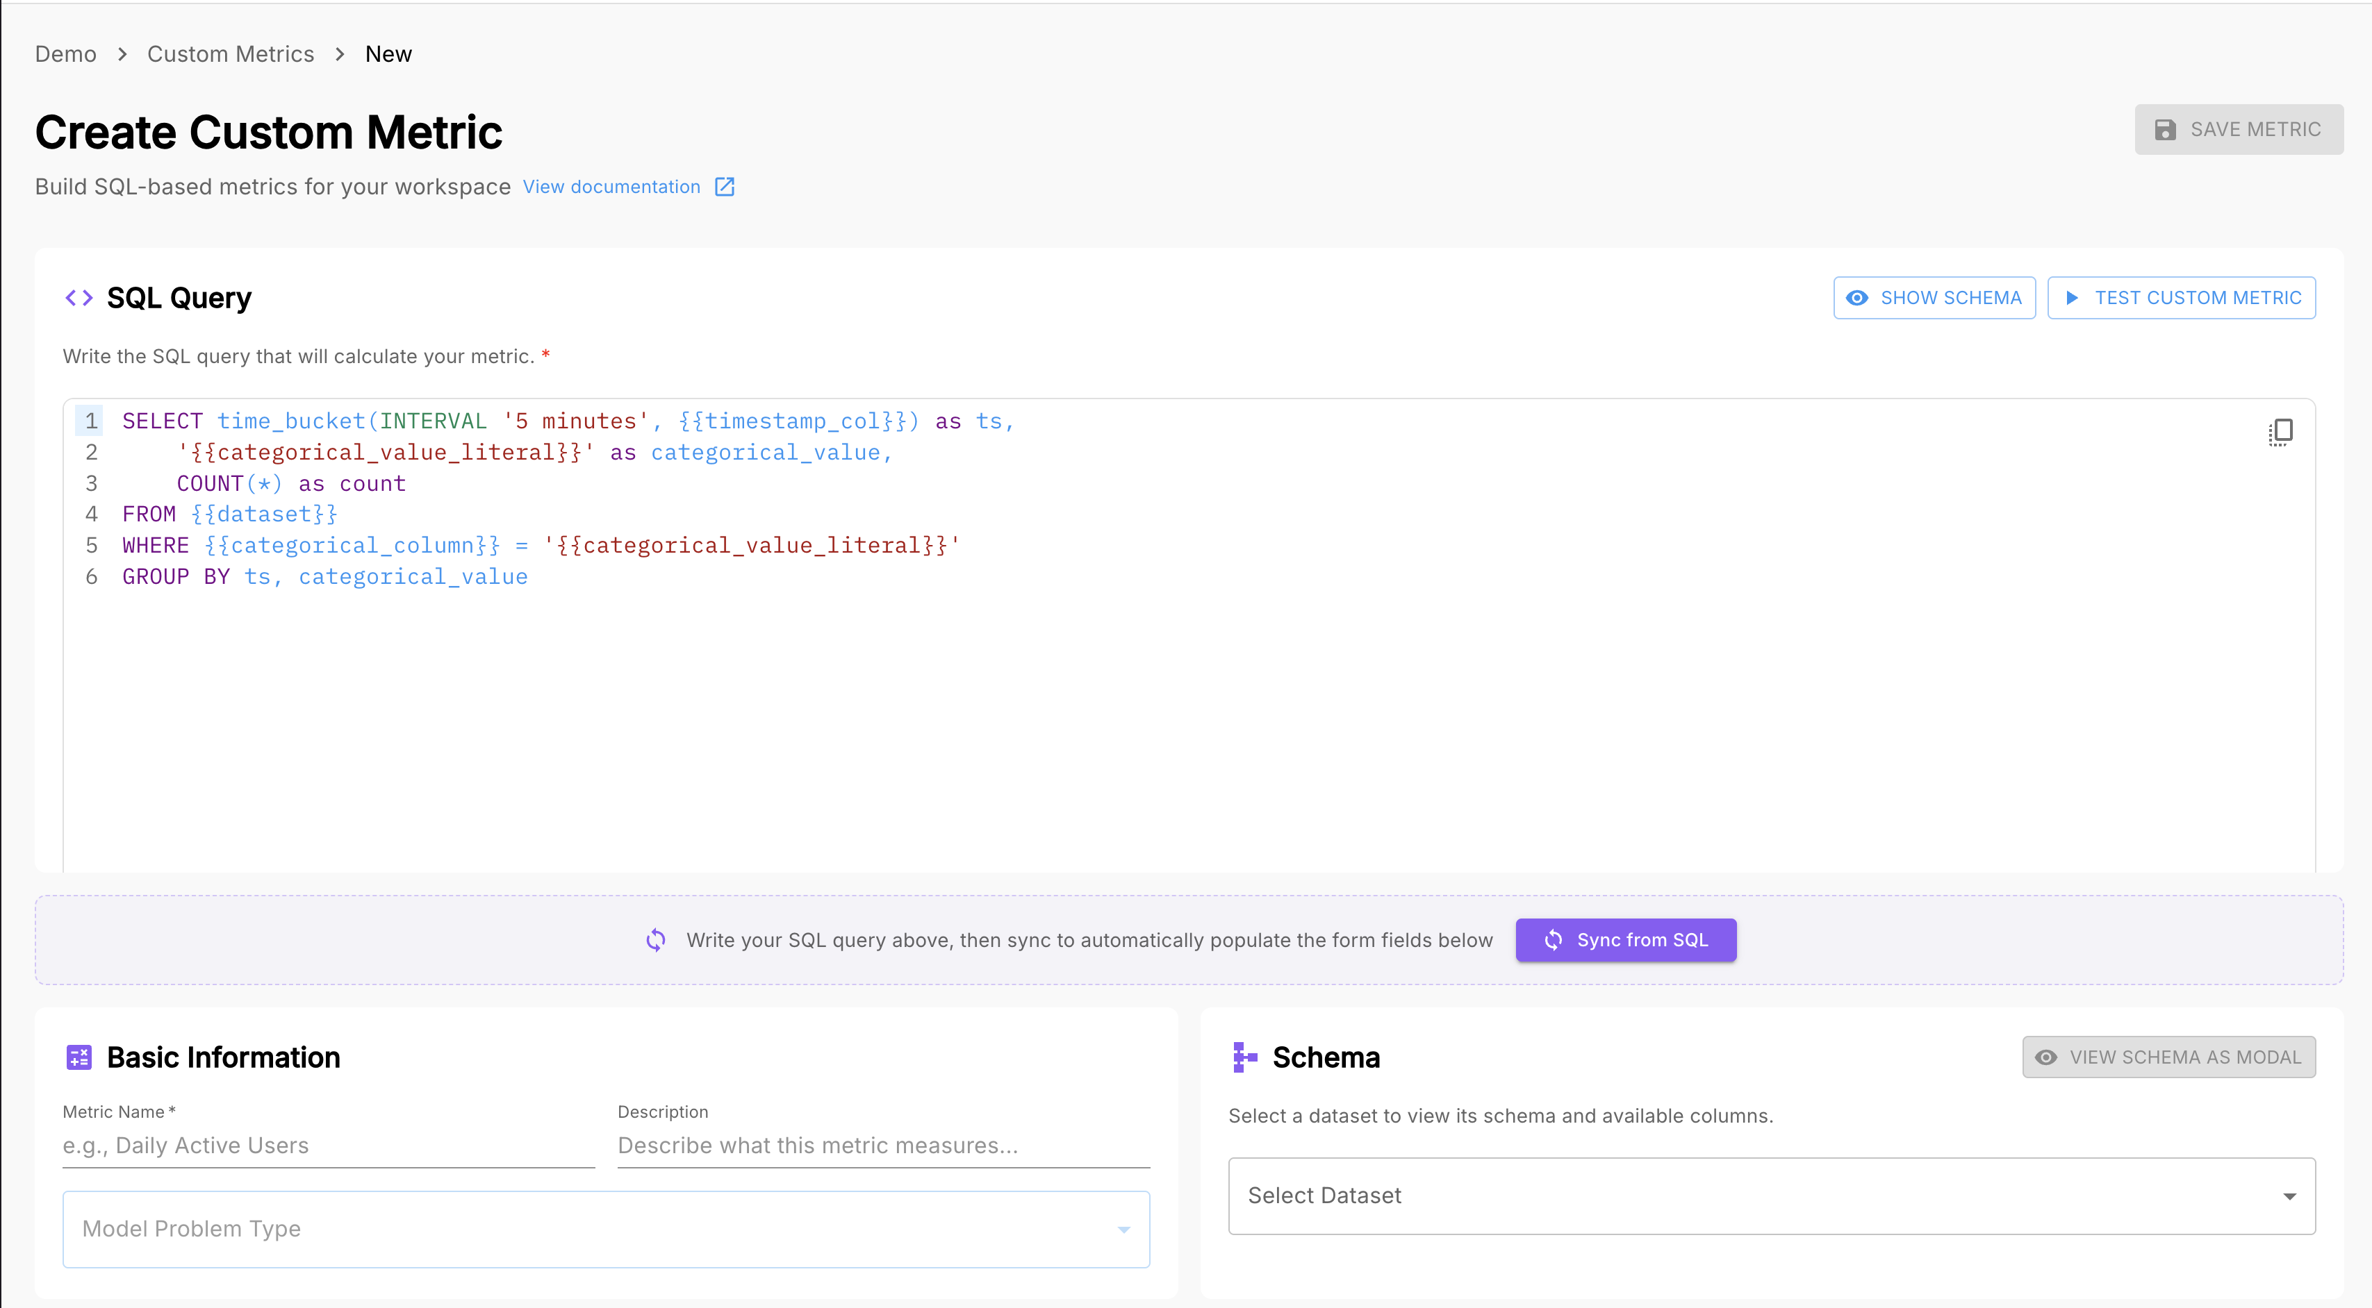Click the Model Problem Type dropdown arrow
Image resolution: width=2372 pixels, height=1308 pixels.
[1123, 1230]
